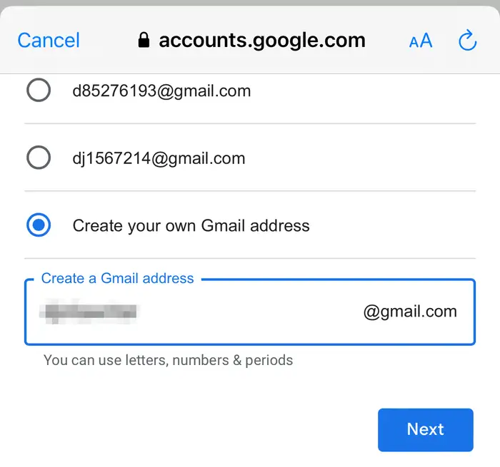Tap the Create your own Gmail address label

point(191,226)
